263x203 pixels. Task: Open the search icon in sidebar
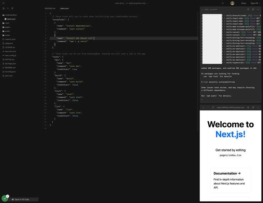[x=8, y=8]
